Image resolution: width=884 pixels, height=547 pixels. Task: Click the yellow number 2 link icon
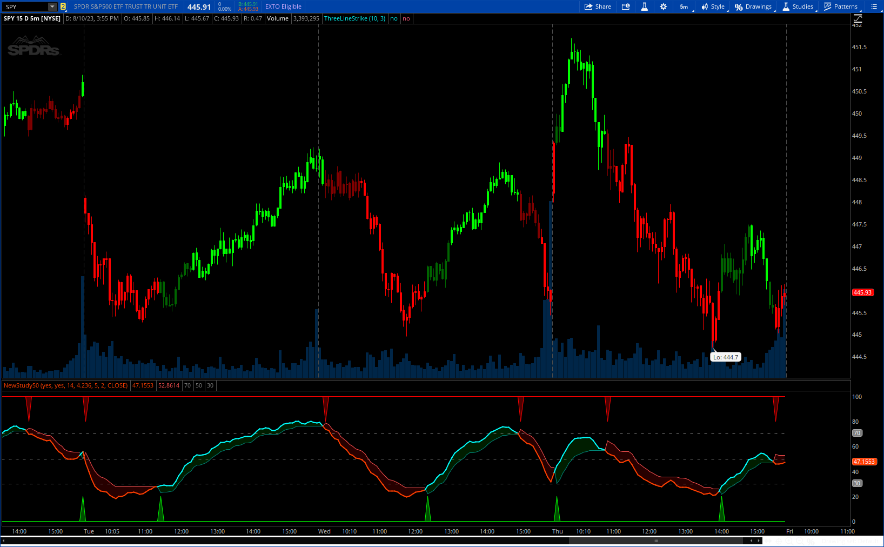(x=63, y=6)
